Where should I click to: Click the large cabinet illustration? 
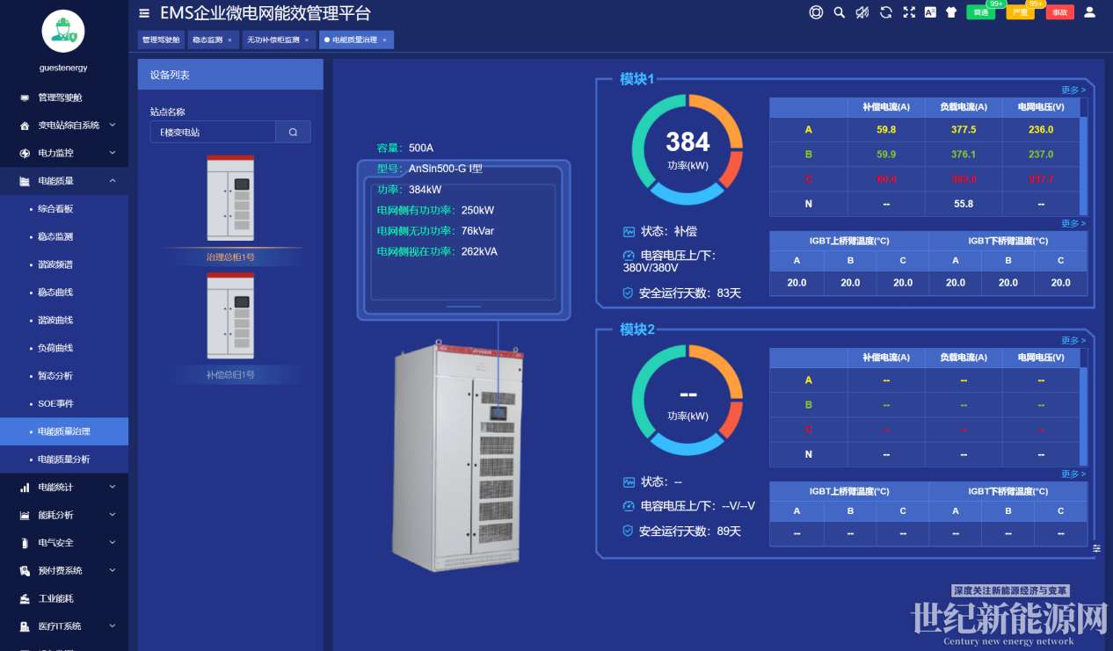coord(458,456)
